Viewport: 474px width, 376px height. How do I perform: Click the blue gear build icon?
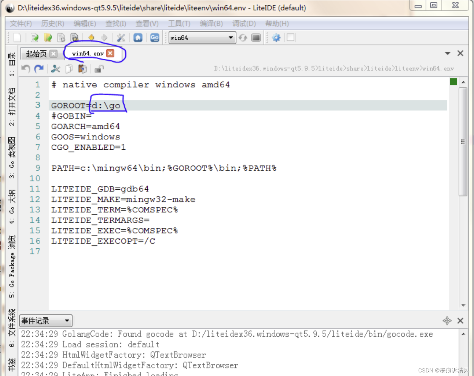276,38
